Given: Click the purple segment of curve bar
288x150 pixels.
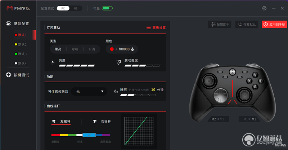Looking at the screenshot, I should point(106,135).
